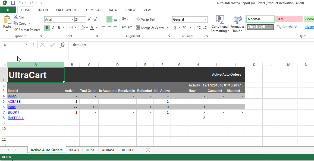
Task: Switch to the PAGE LAYOUT tab
Action: tap(66, 10)
